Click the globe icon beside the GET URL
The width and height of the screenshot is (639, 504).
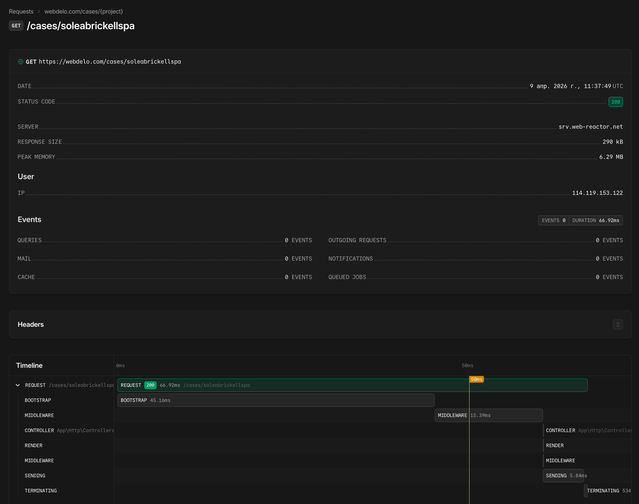(21, 61)
